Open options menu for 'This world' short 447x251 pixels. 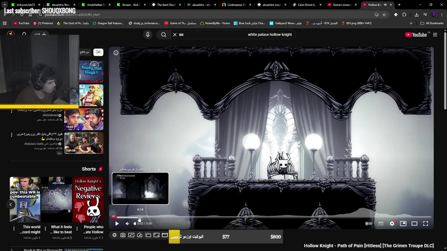pyautogui.click(x=14, y=229)
